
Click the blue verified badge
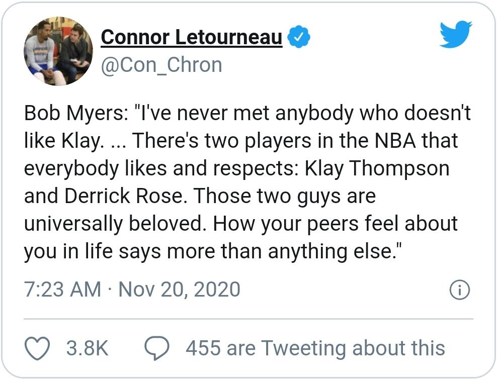click(x=298, y=37)
